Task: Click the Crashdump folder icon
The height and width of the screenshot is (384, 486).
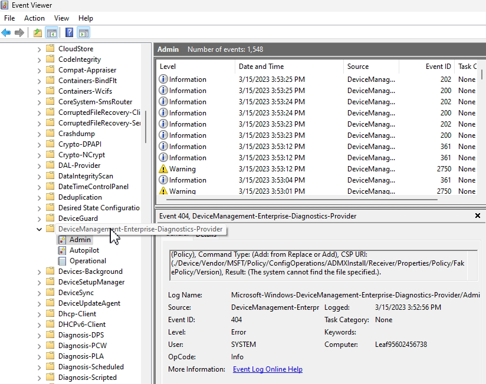Action: tap(50, 133)
